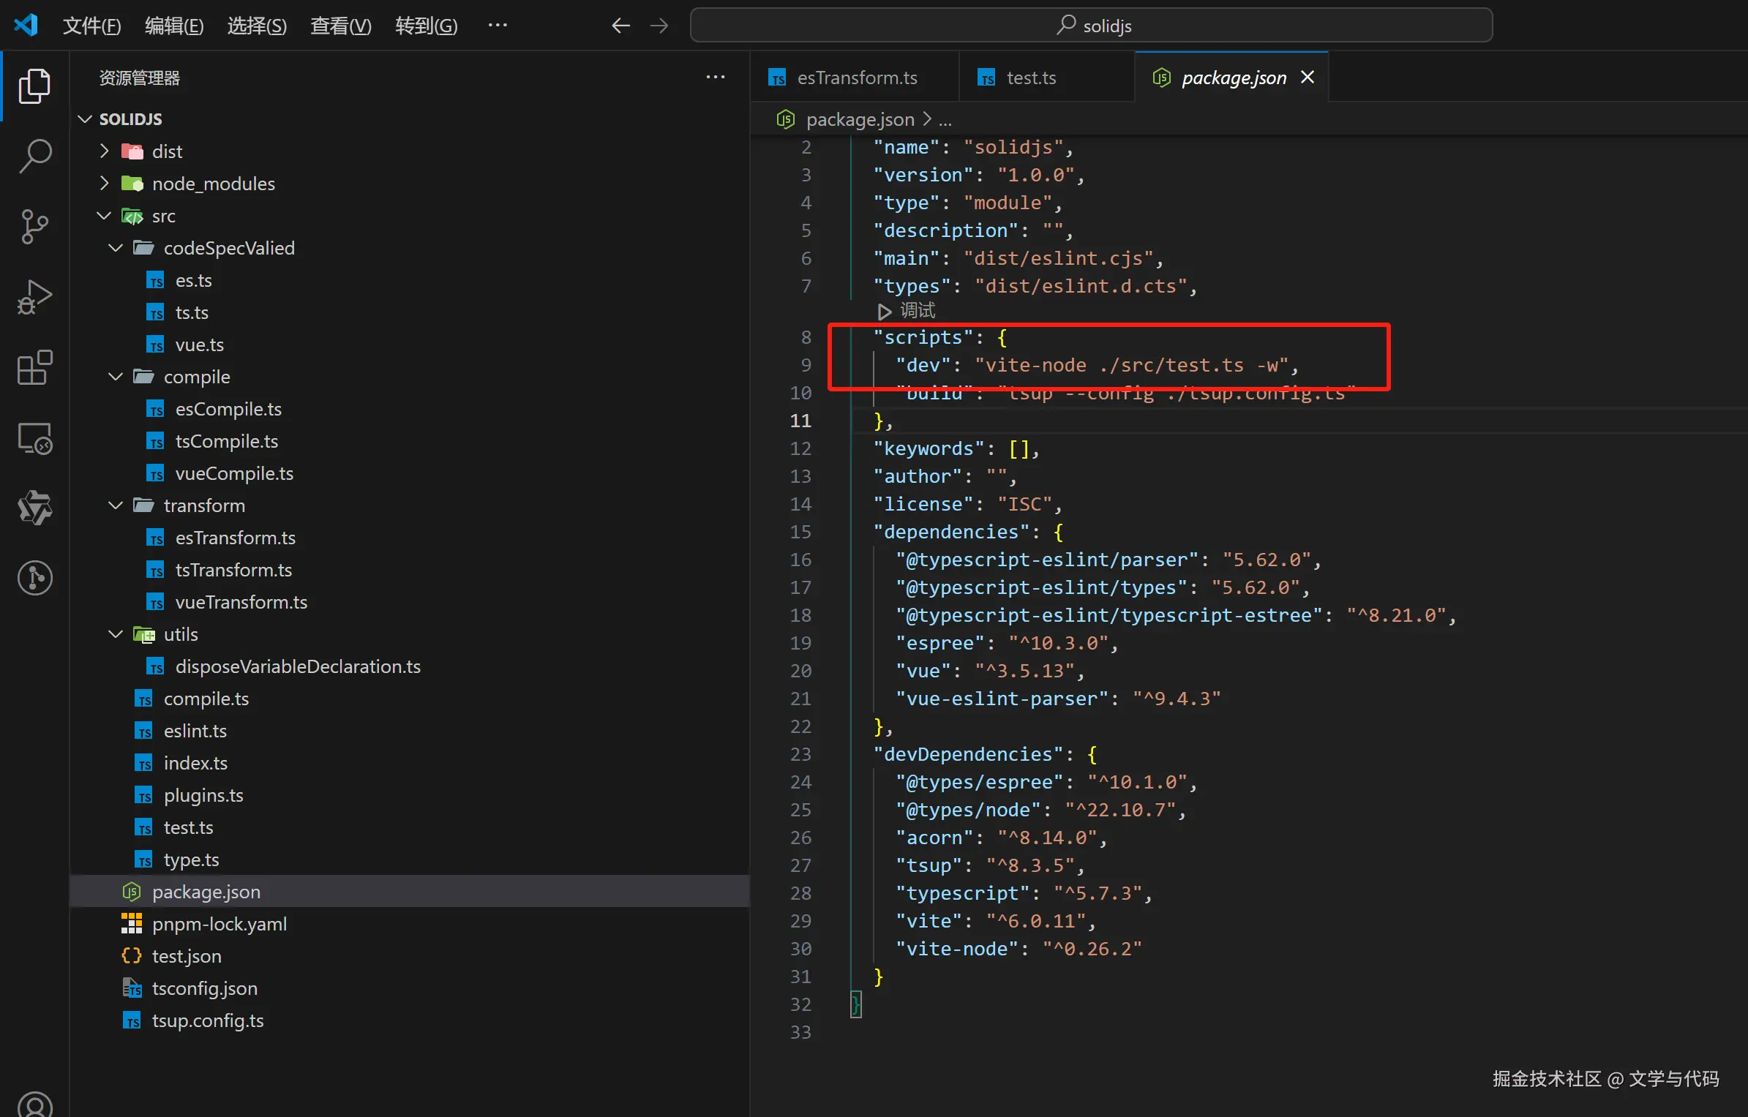Switch to the esTransform.ts tab
The width and height of the screenshot is (1748, 1117).
(856, 78)
